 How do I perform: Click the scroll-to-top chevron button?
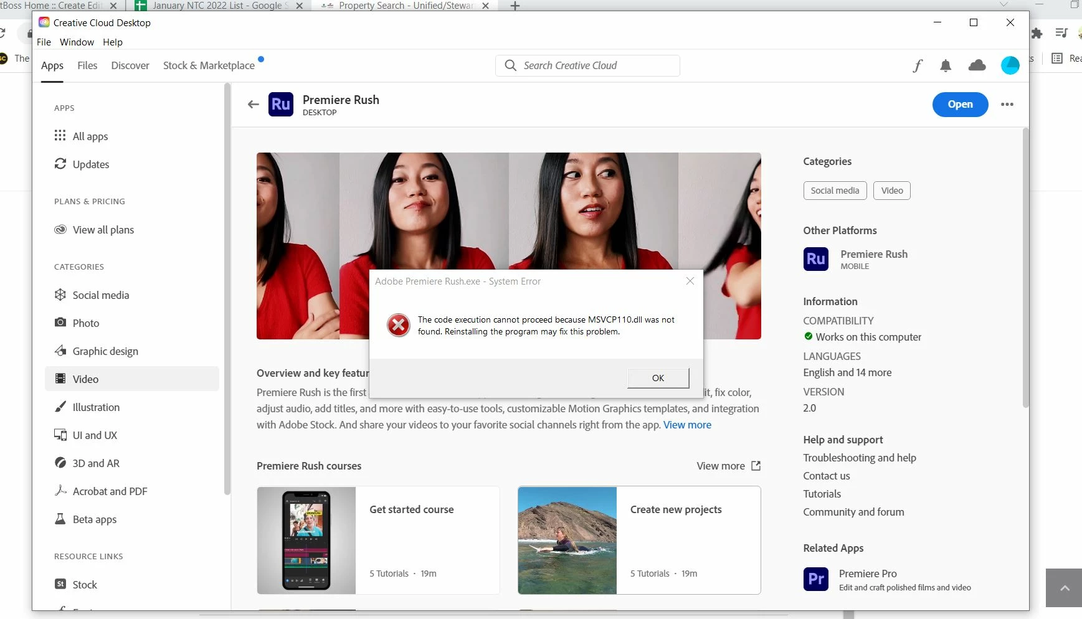(1064, 587)
